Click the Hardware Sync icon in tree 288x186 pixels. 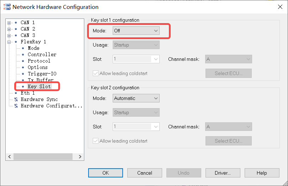16,99
